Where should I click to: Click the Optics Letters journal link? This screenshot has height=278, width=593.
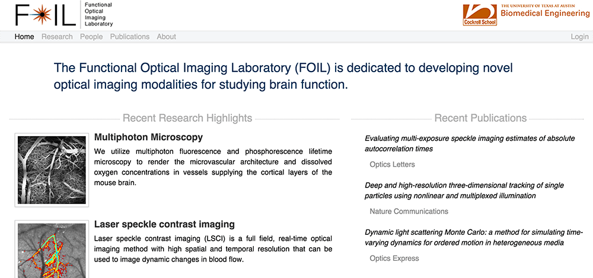coord(392,164)
